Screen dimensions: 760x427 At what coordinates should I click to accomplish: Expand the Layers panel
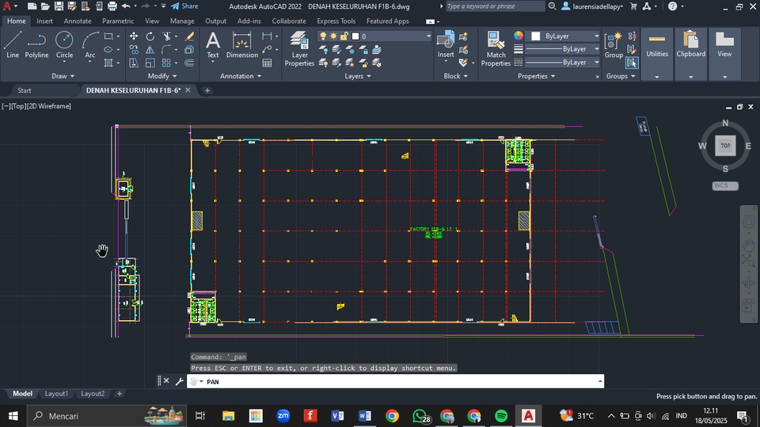tap(358, 76)
